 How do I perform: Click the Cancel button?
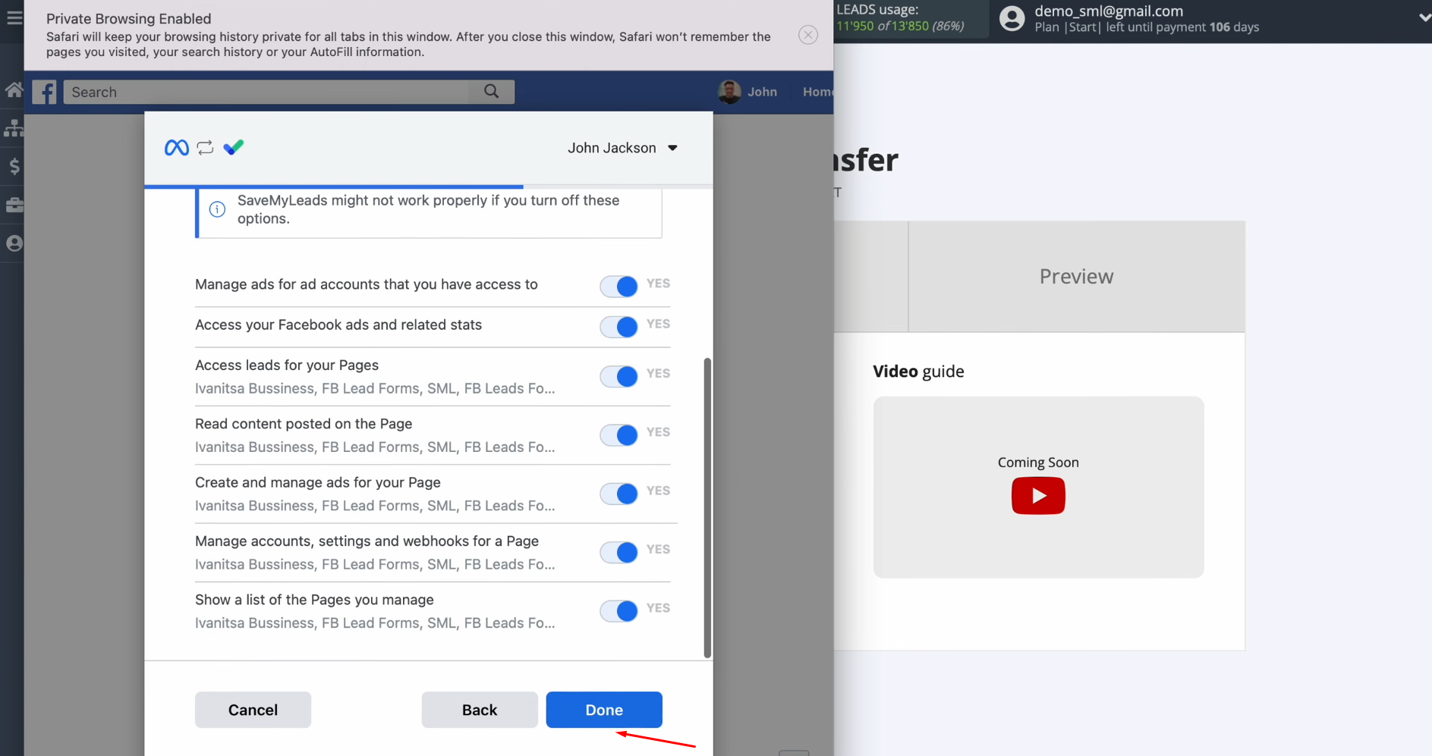click(253, 710)
